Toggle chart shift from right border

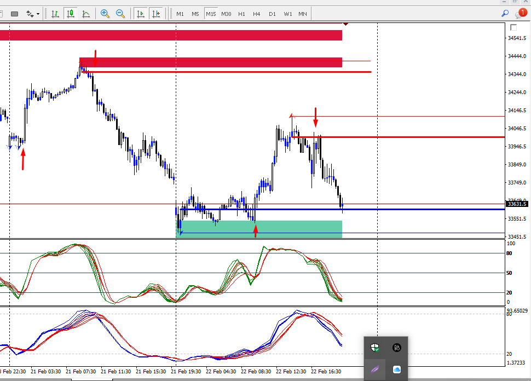tap(156, 14)
